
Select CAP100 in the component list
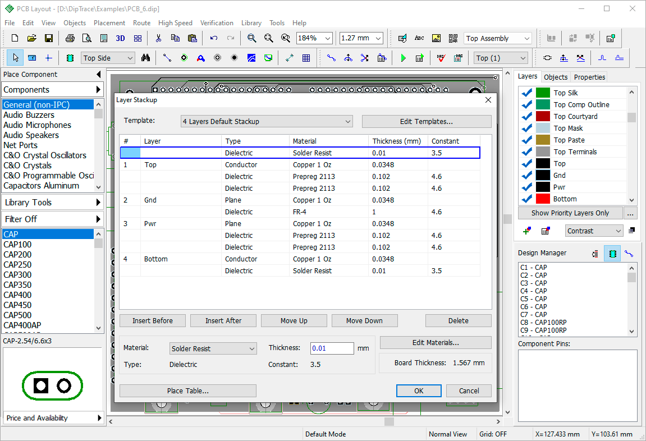click(48, 244)
